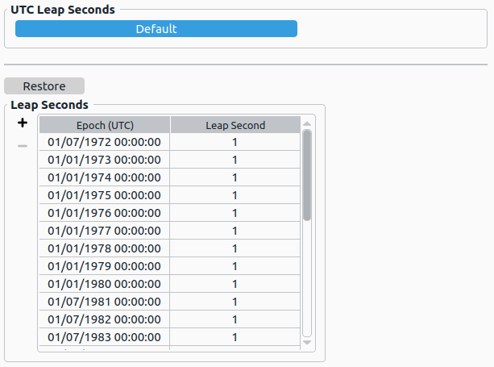Screen dimensions: 494x367
Task: Select the 01/07/1972 00:00:00 epoch cell
Action: tap(105, 142)
